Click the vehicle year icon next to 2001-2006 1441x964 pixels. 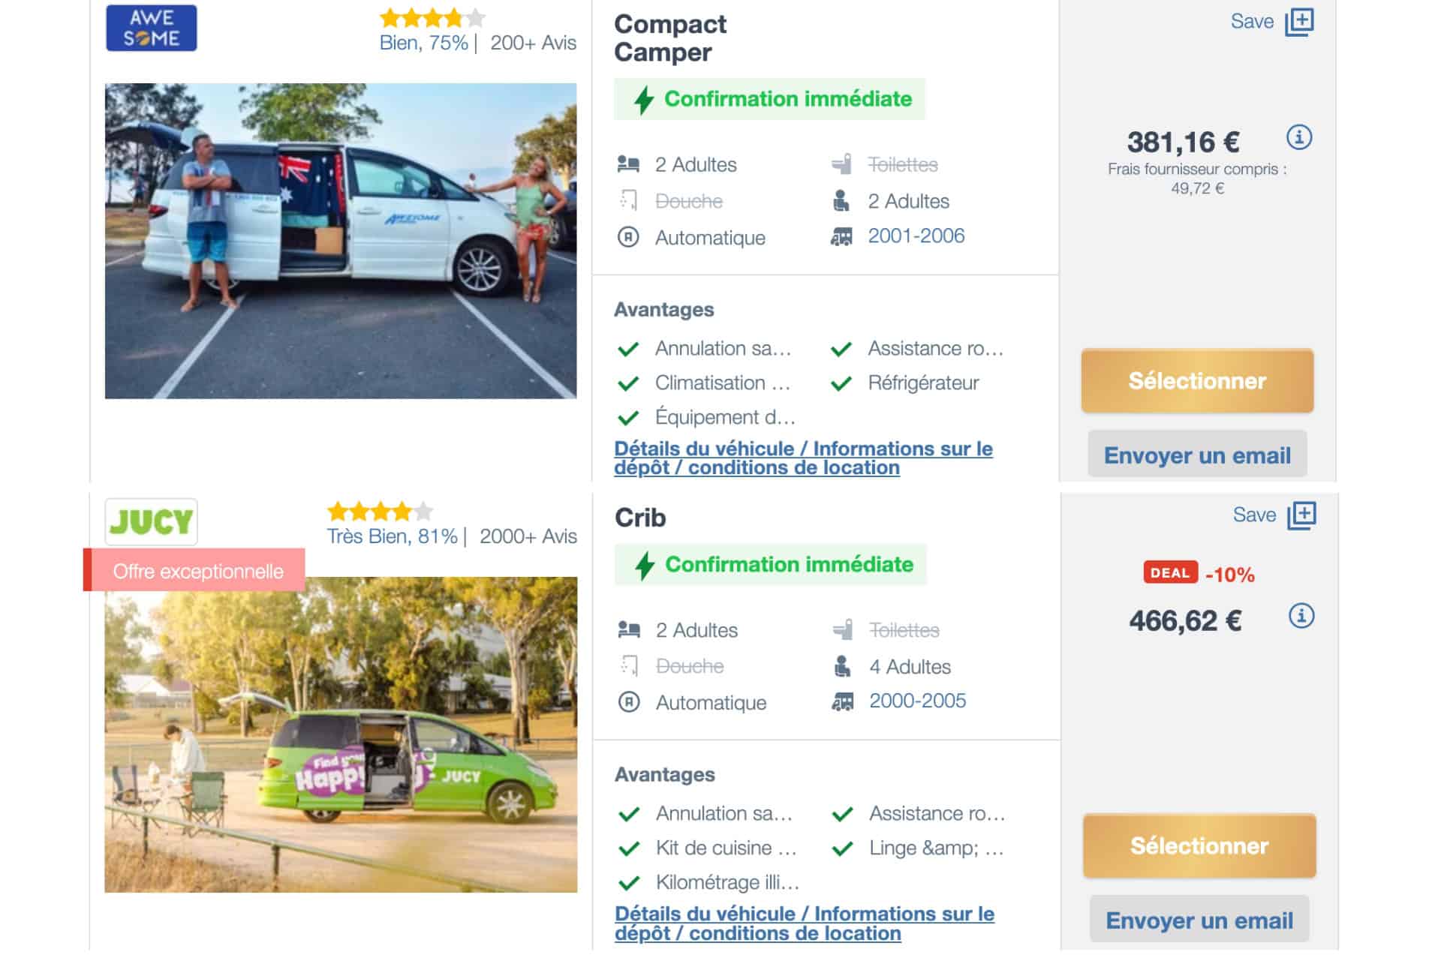[x=841, y=237]
